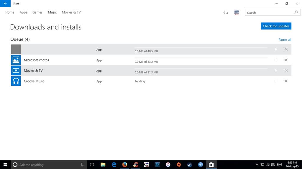Open Movies & TV tab

coord(71,12)
